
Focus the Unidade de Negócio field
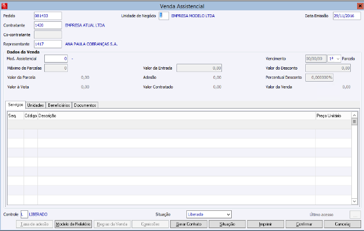(164, 16)
